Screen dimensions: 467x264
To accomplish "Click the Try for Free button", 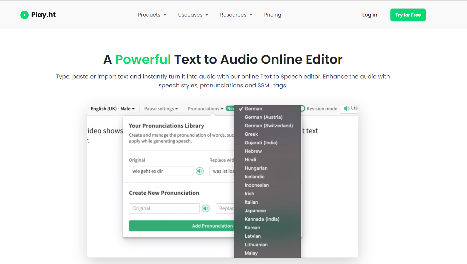I will pos(408,15).
